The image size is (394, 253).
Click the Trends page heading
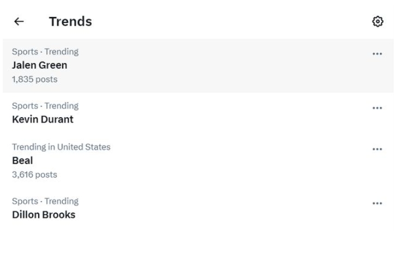[x=70, y=22]
